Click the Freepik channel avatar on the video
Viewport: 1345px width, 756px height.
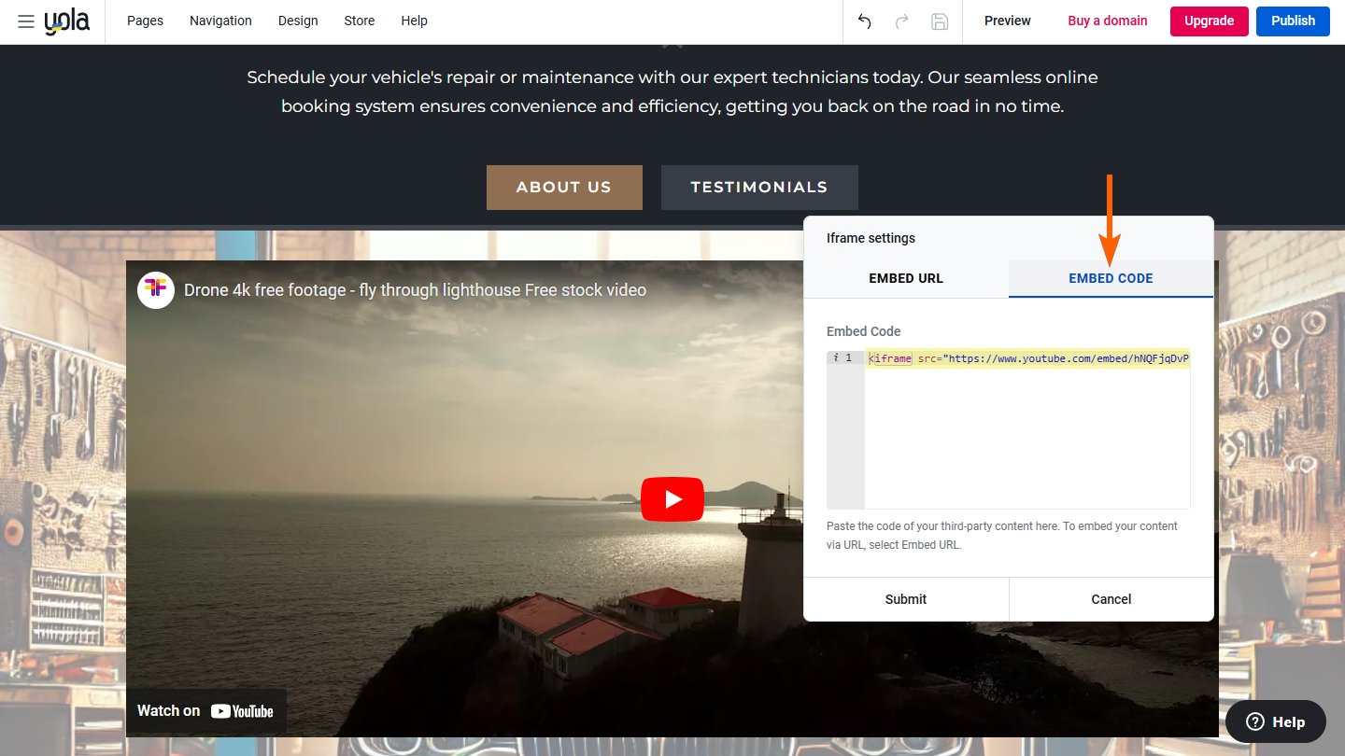pos(156,290)
